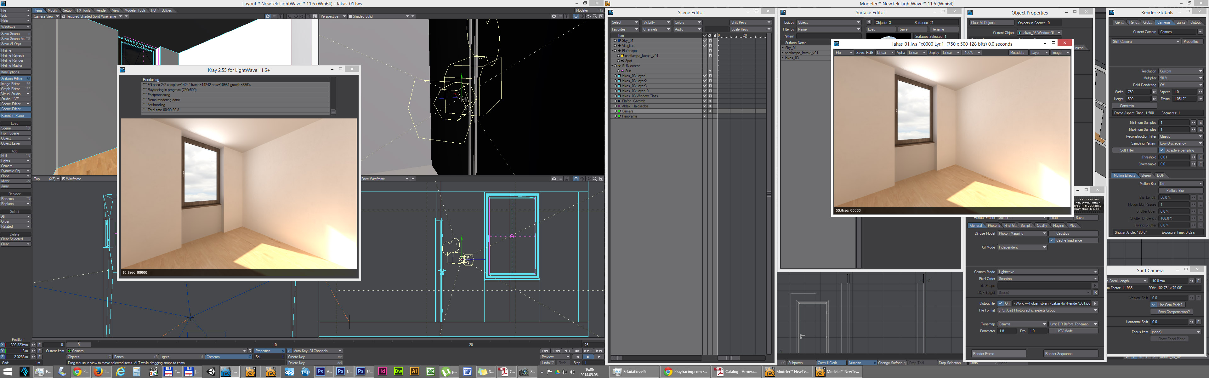Disable the Output file On checkbox
1209x378 pixels.
(1001, 303)
